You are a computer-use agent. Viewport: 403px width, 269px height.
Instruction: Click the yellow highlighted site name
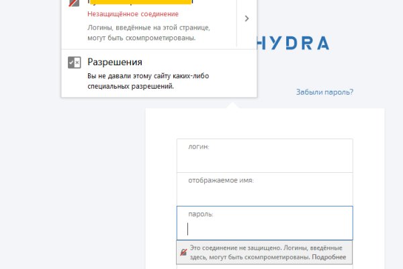coord(140,3)
